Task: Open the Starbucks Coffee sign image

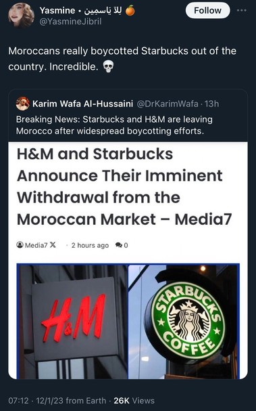Action: coord(184,322)
